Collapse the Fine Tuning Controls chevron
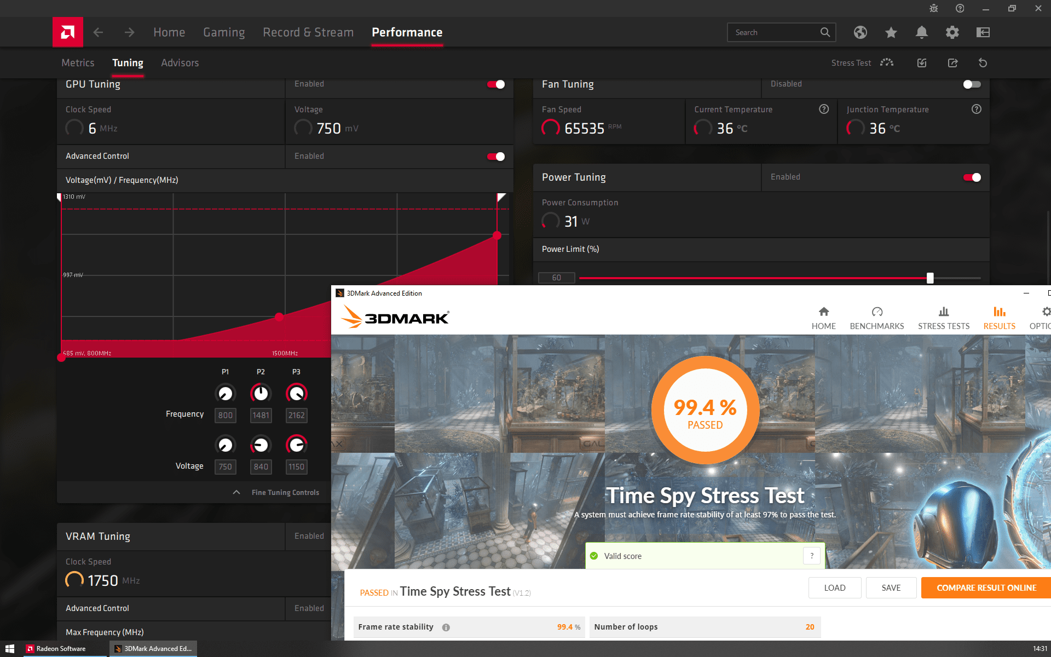 (236, 492)
